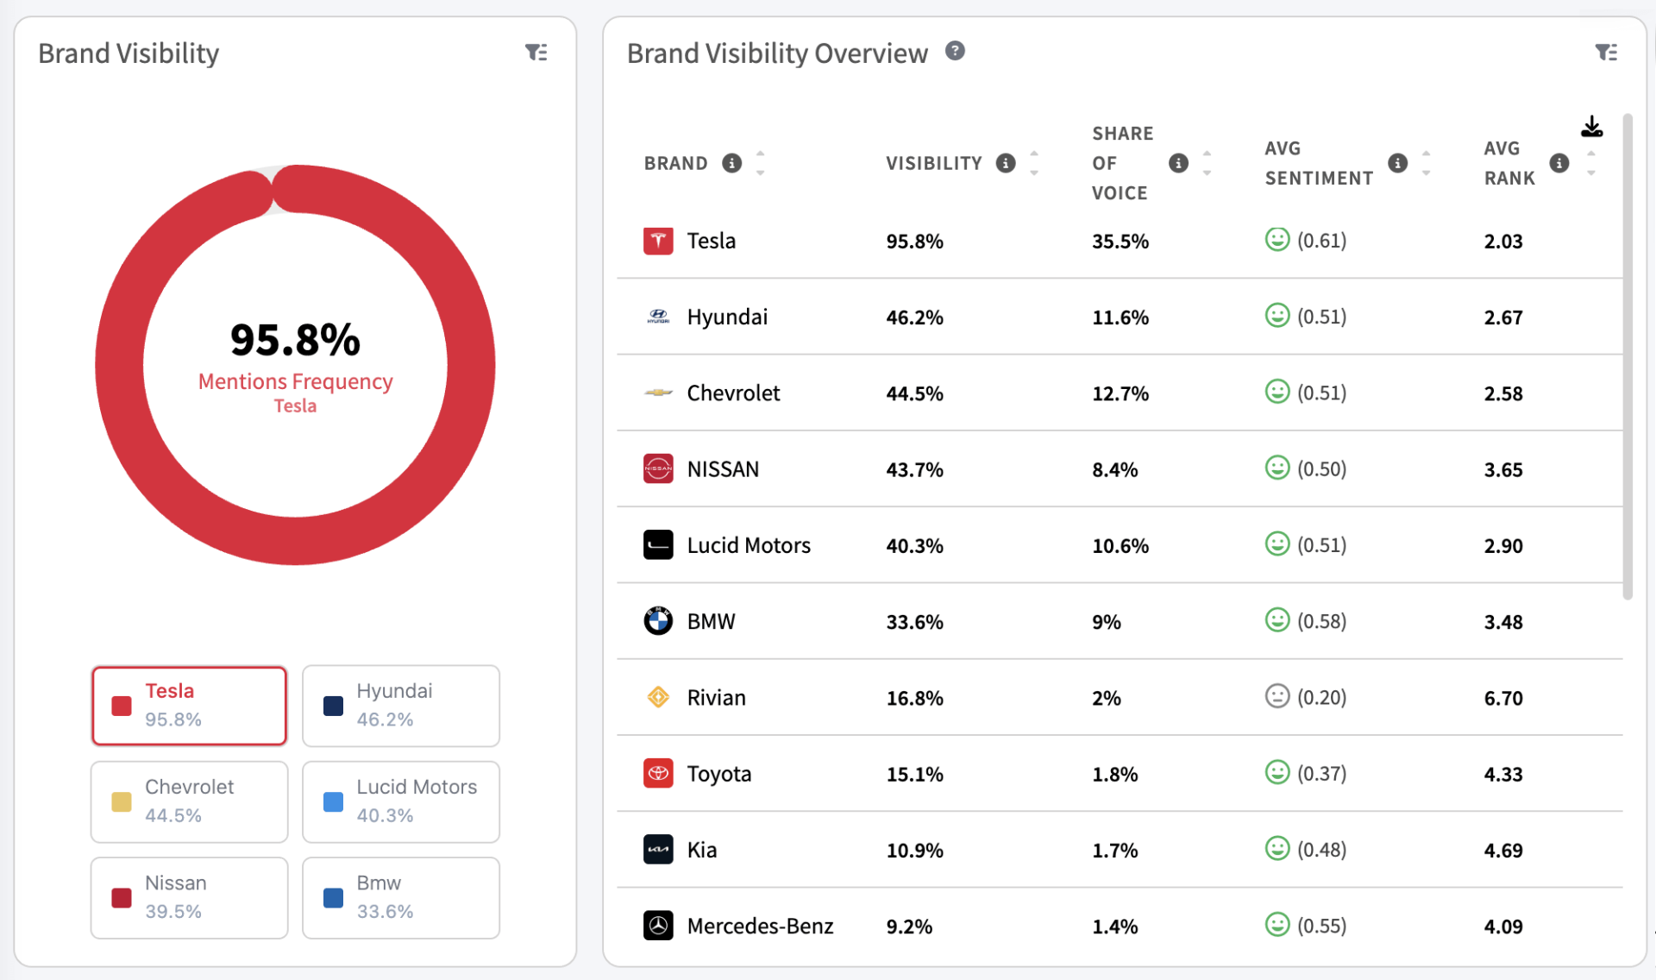Click Kia visibility value 10.9%
This screenshot has width=1656, height=980.
click(914, 850)
